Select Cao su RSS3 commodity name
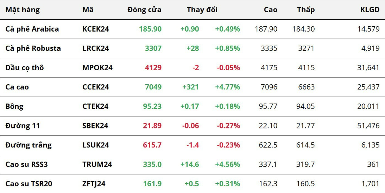 pyautogui.click(x=26, y=164)
